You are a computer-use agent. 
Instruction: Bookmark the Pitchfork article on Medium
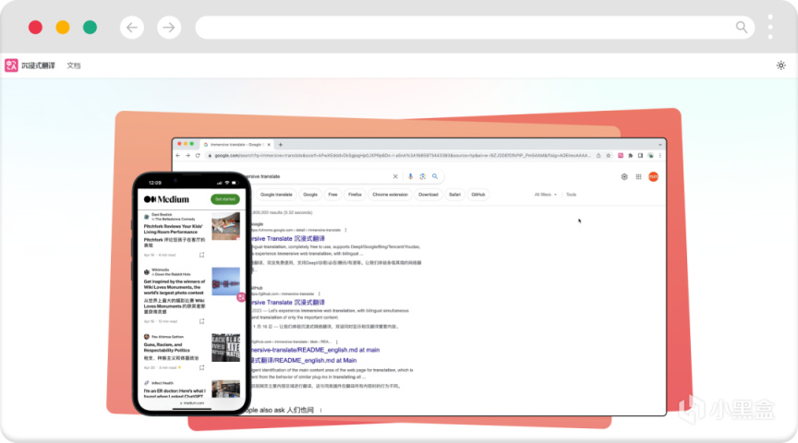click(x=201, y=255)
